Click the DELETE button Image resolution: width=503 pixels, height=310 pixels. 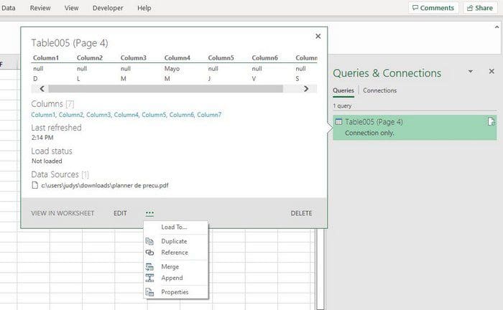pos(301,213)
